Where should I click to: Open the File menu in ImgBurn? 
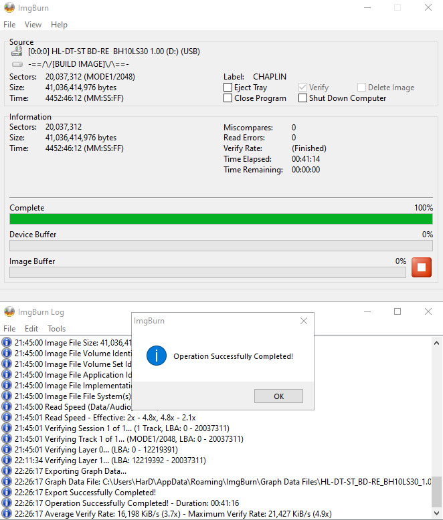coord(9,25)
